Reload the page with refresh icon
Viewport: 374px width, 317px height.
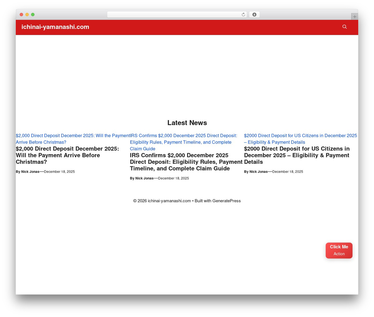(x=243, y=15)
